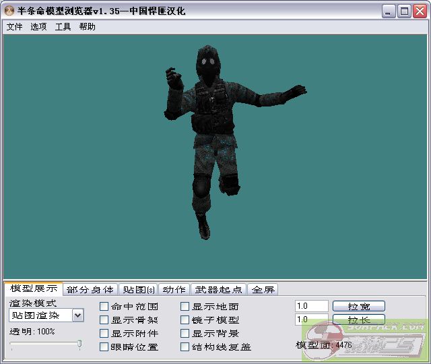Toggle the 显示骨架 checkbox

[104, 320]
